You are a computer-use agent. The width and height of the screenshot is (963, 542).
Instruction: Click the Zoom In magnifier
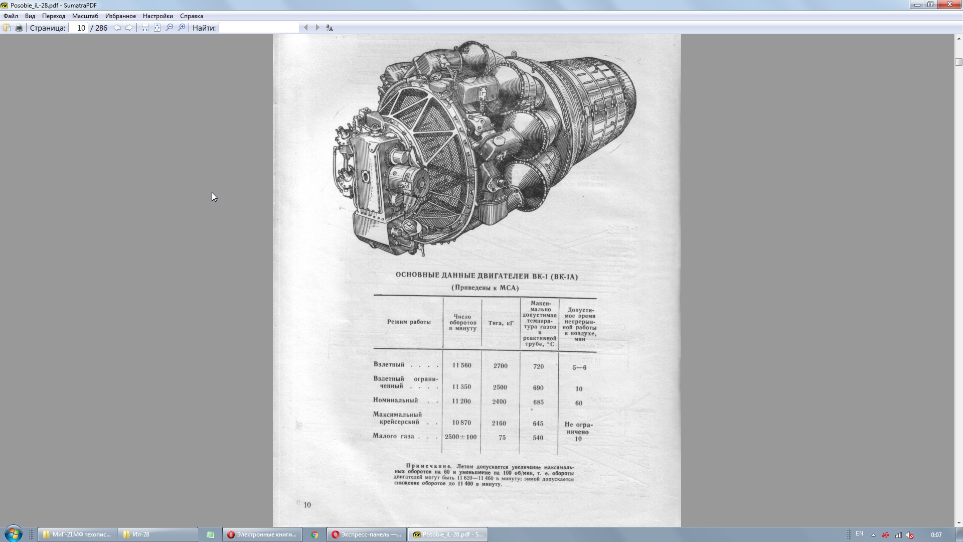pyautogui.click(x=182, y=28)
